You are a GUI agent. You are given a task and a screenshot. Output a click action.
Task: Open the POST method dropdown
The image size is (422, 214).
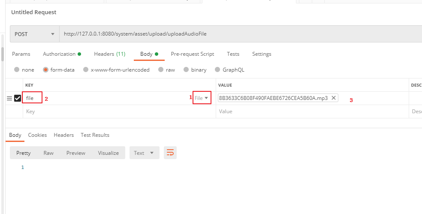coord(35,34)
